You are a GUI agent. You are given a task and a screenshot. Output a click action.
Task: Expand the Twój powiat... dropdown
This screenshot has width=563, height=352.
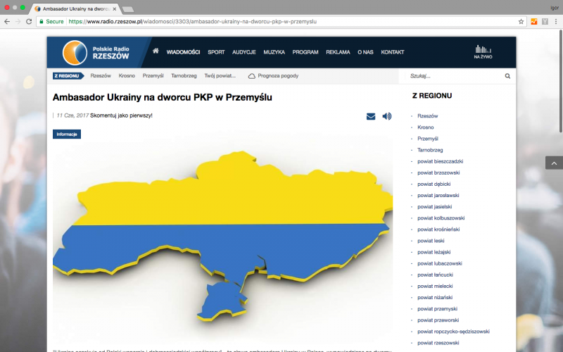[220, 76]
